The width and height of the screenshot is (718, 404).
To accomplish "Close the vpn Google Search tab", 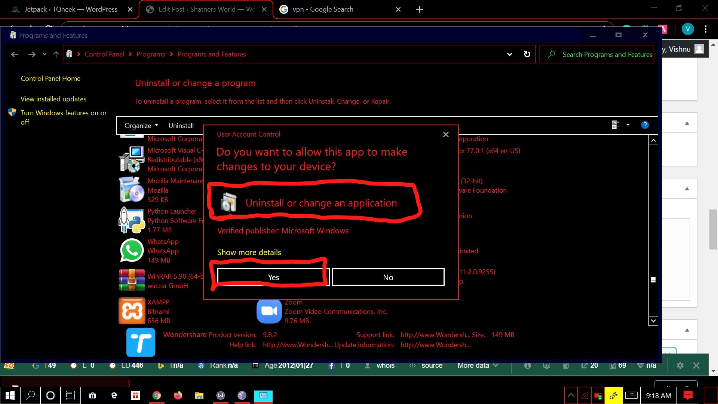I will 398,9.
